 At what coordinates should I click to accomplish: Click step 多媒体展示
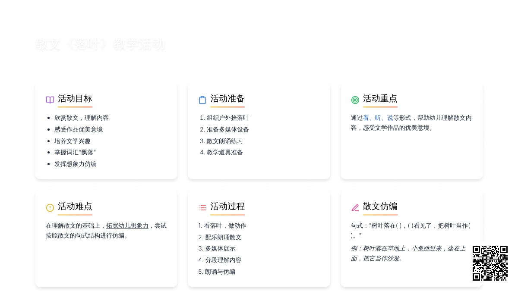pyautogui.click(x=220, y=248)
